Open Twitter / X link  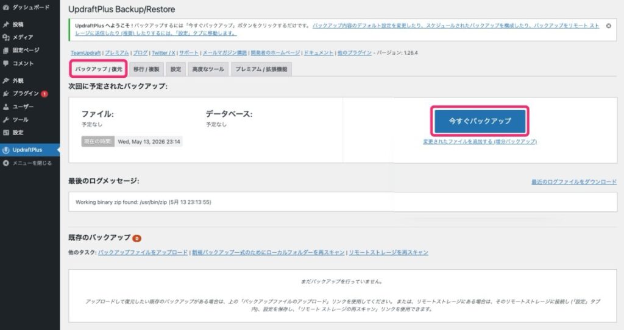coord(163,53)
